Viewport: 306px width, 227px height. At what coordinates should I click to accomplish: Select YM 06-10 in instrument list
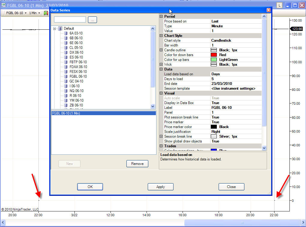(x=77, y=100)
